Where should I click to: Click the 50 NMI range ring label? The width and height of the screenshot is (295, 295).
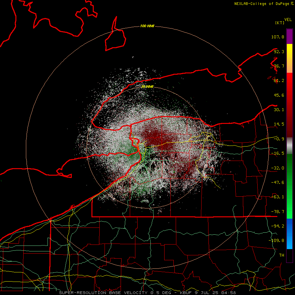pyautogui.click(x=147, y=87)
